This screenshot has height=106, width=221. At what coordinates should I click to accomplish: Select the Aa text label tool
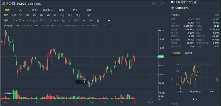tap(55, 20)
